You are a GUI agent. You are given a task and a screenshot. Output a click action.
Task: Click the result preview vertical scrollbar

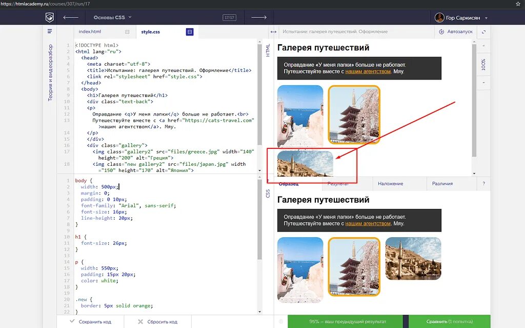474,100
